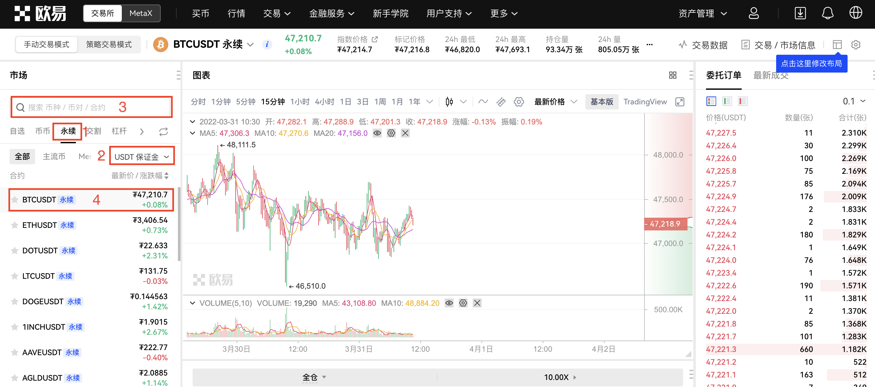The width and height of the screenshot is (875, 387).
Task: Click the download app icon
Action: (x=800, y=14)
